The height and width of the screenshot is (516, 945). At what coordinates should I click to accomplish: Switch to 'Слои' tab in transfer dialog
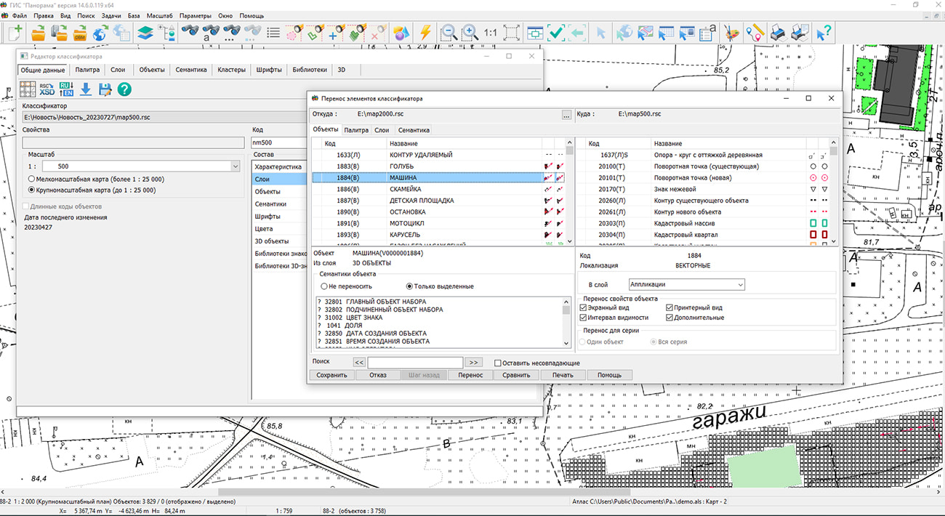tap(382, 130)
